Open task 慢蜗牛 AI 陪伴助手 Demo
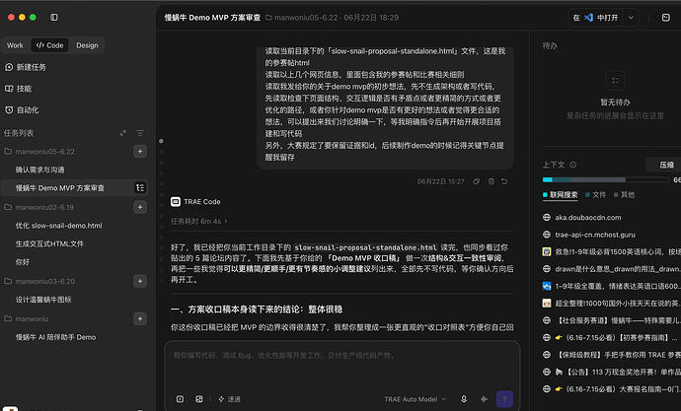The image size is (681, 411). (x=55, y=337)
